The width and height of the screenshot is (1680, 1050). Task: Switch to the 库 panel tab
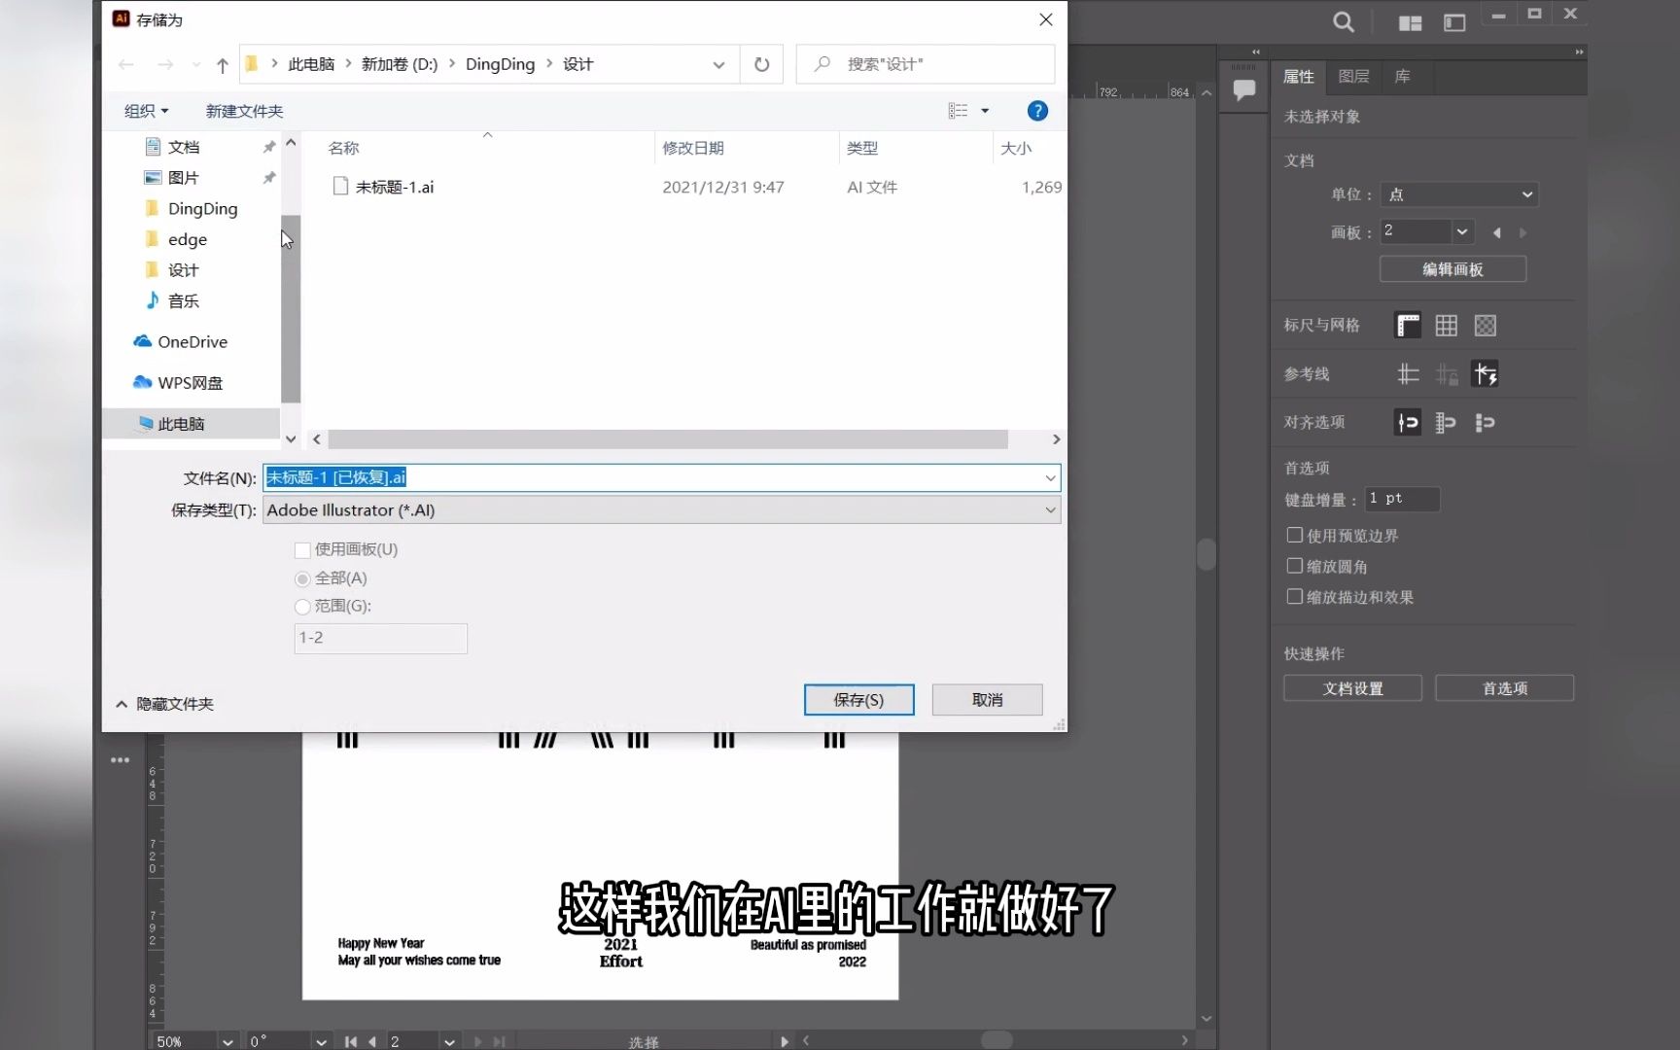(1403, 77)
